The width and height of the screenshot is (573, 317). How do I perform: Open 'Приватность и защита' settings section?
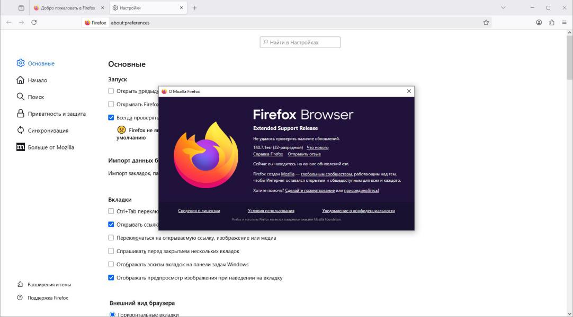coord(56,114)
